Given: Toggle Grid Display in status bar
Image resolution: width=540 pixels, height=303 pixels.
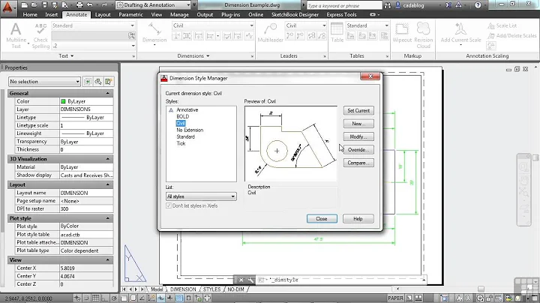Looking at the screenshot, I should 95,298.
